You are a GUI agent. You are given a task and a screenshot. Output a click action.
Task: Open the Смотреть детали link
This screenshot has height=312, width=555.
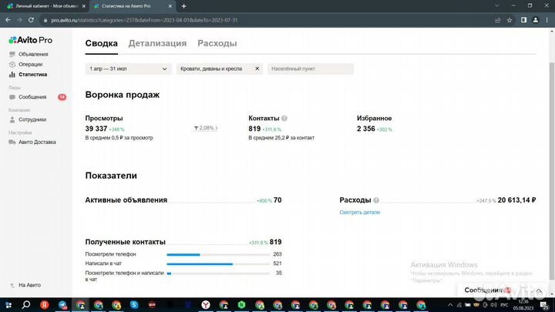pyautogui.click(x=360, y=213)
